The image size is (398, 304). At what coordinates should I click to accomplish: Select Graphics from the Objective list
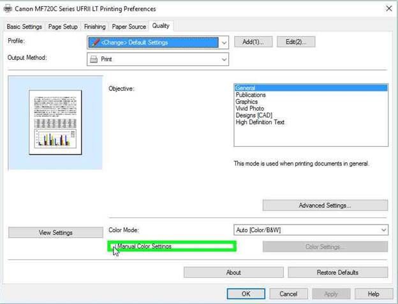[247, 102]
